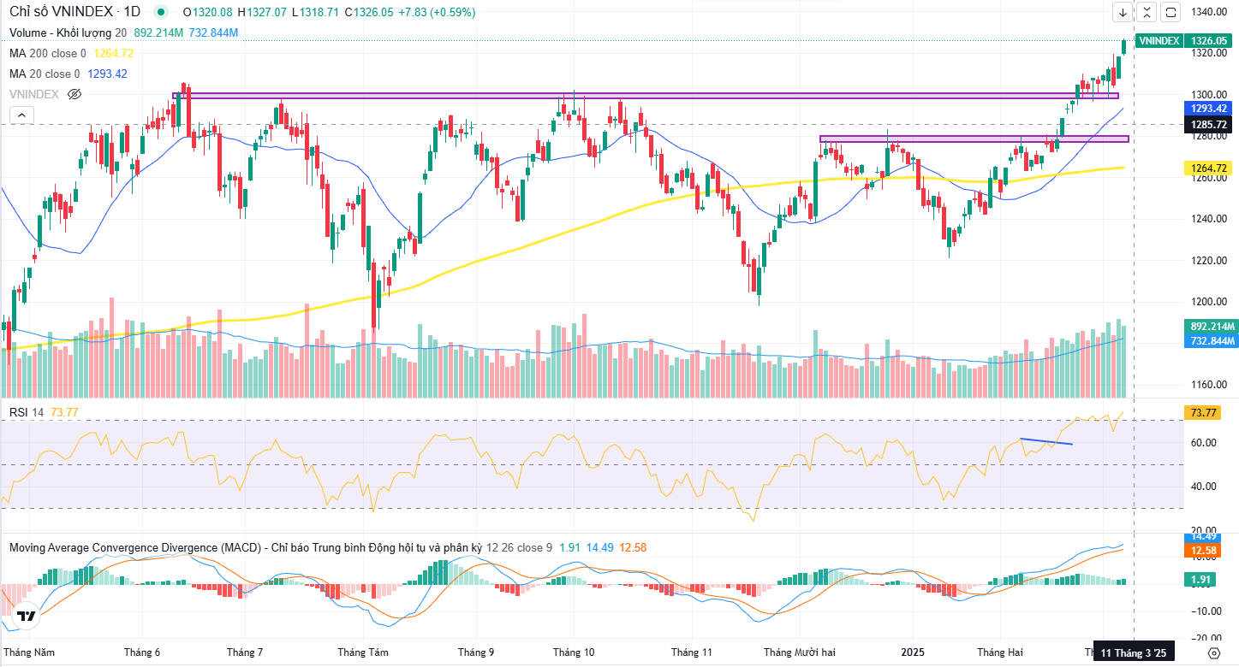The width and height of the screenshot is (1239, 667).
Task: Select the lower purple resistance rectangle near 1280
Action: (x=974, y=139)
